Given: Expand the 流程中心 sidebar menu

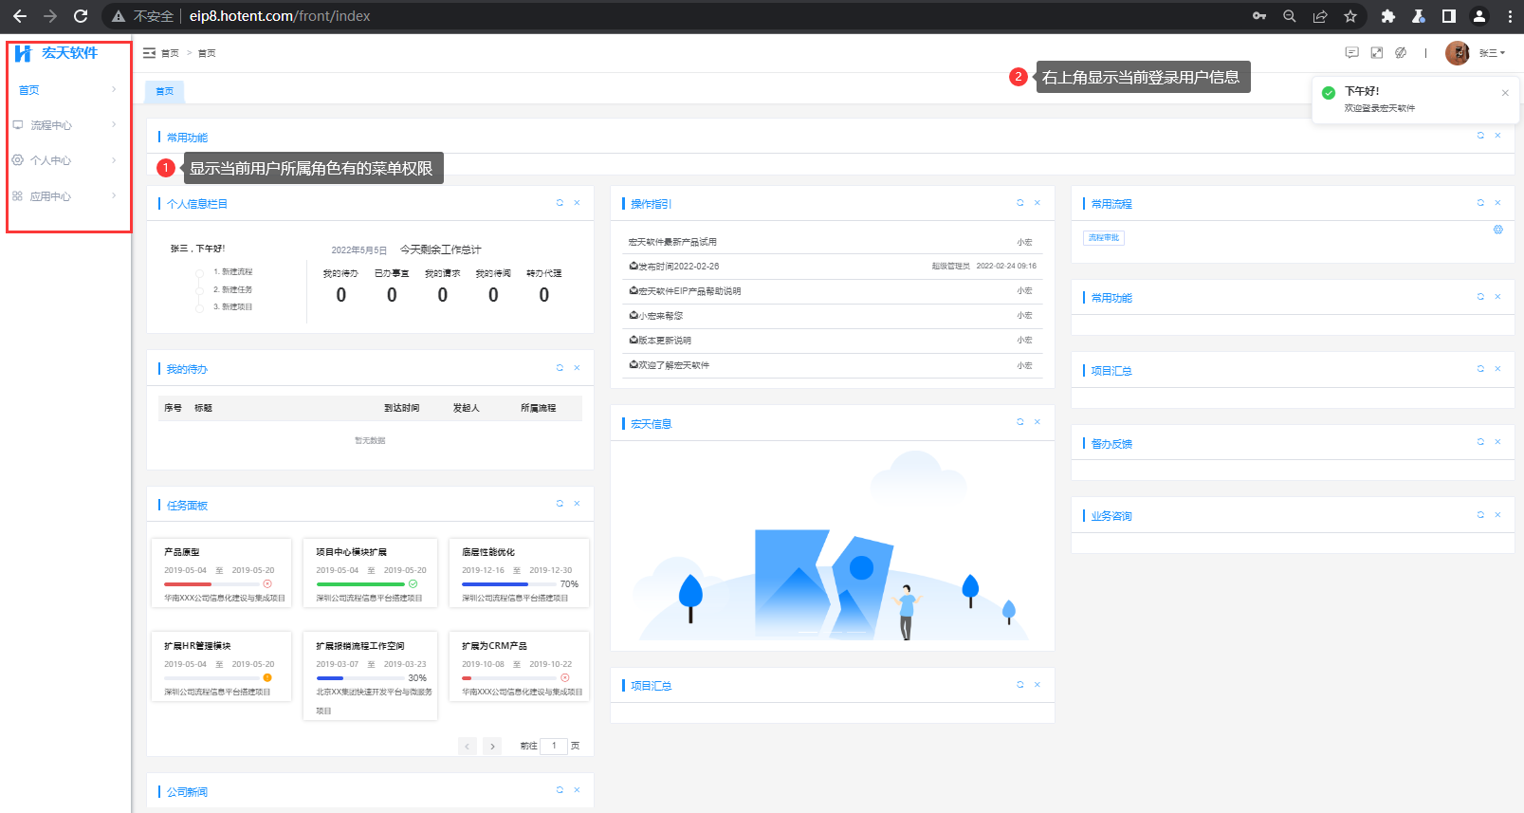Looking at the screenshot, I should tap(64, 125).
